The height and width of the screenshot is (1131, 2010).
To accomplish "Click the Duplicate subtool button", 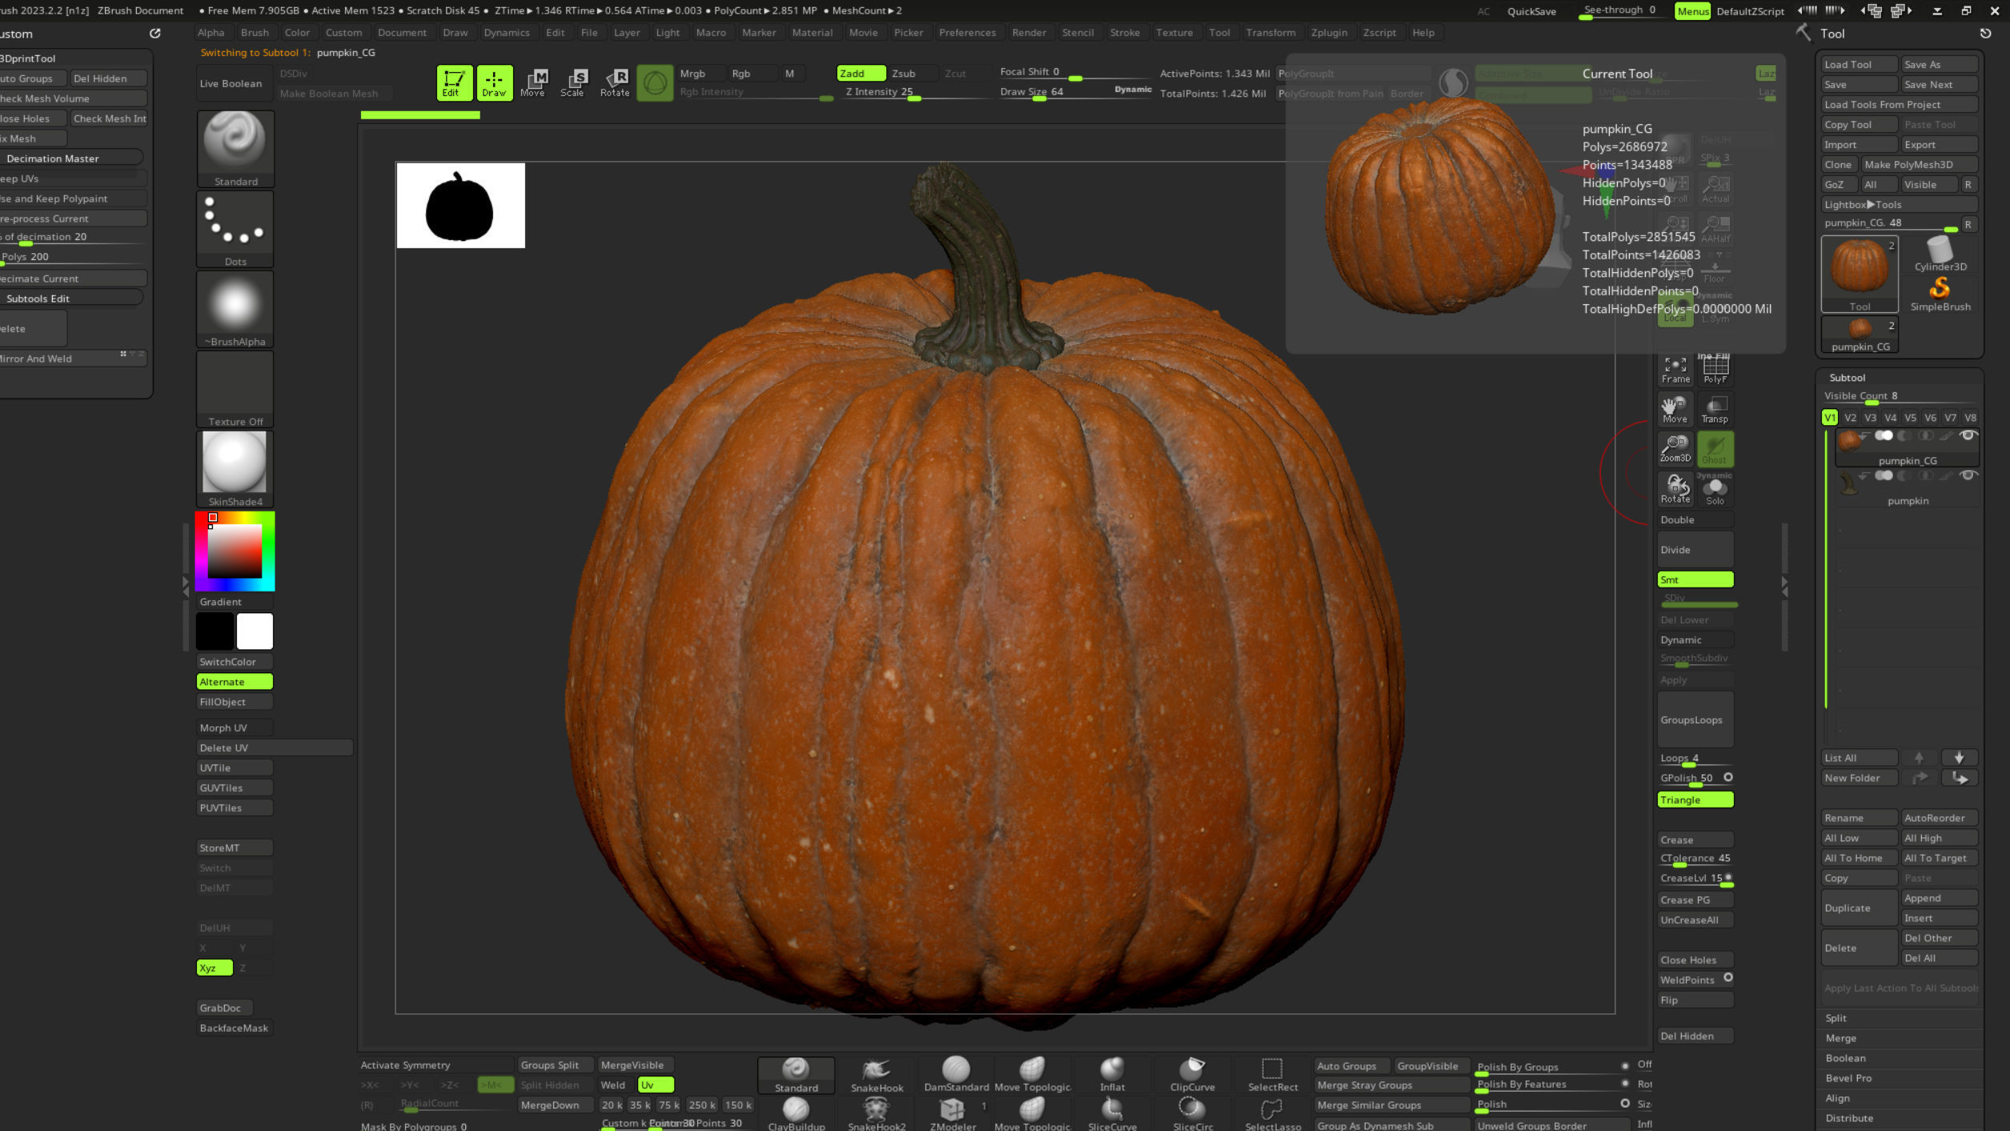I will coord(1859,908).
